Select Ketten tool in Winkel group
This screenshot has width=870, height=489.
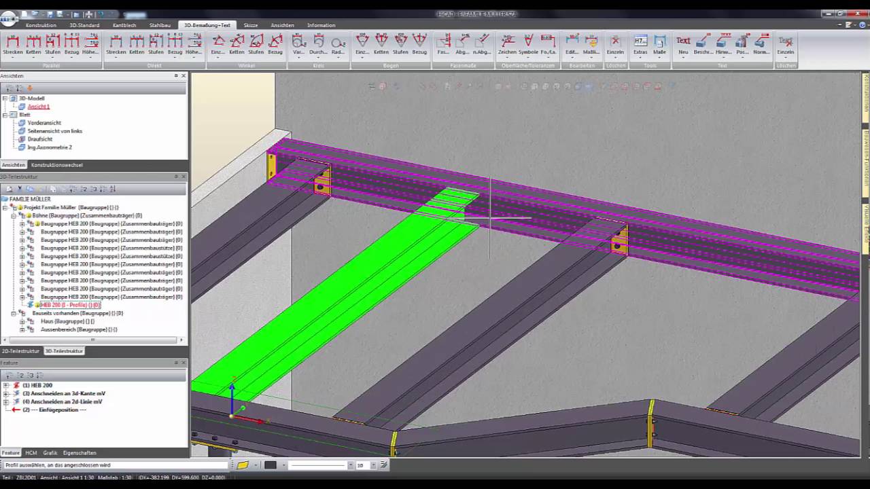[x=237, y=45]
